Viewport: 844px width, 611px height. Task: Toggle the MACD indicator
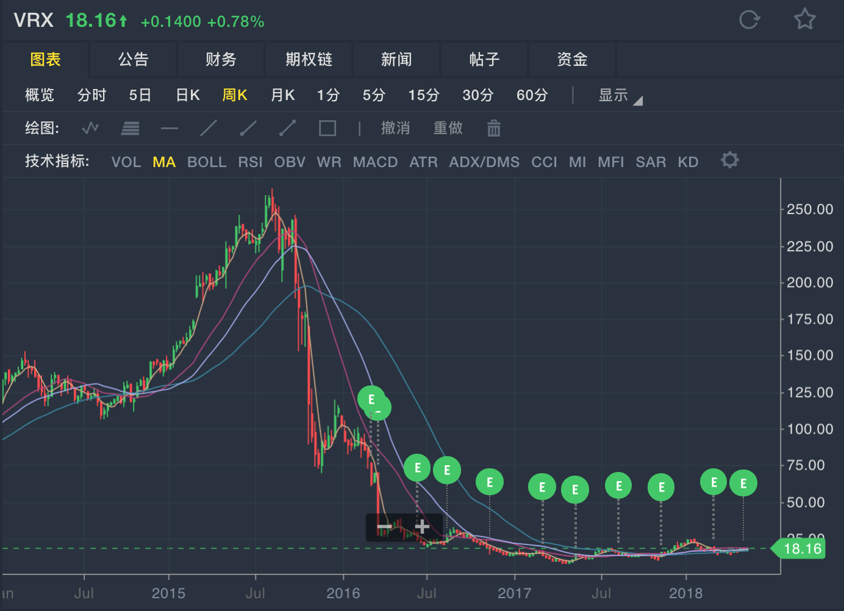tap(375, 162)
